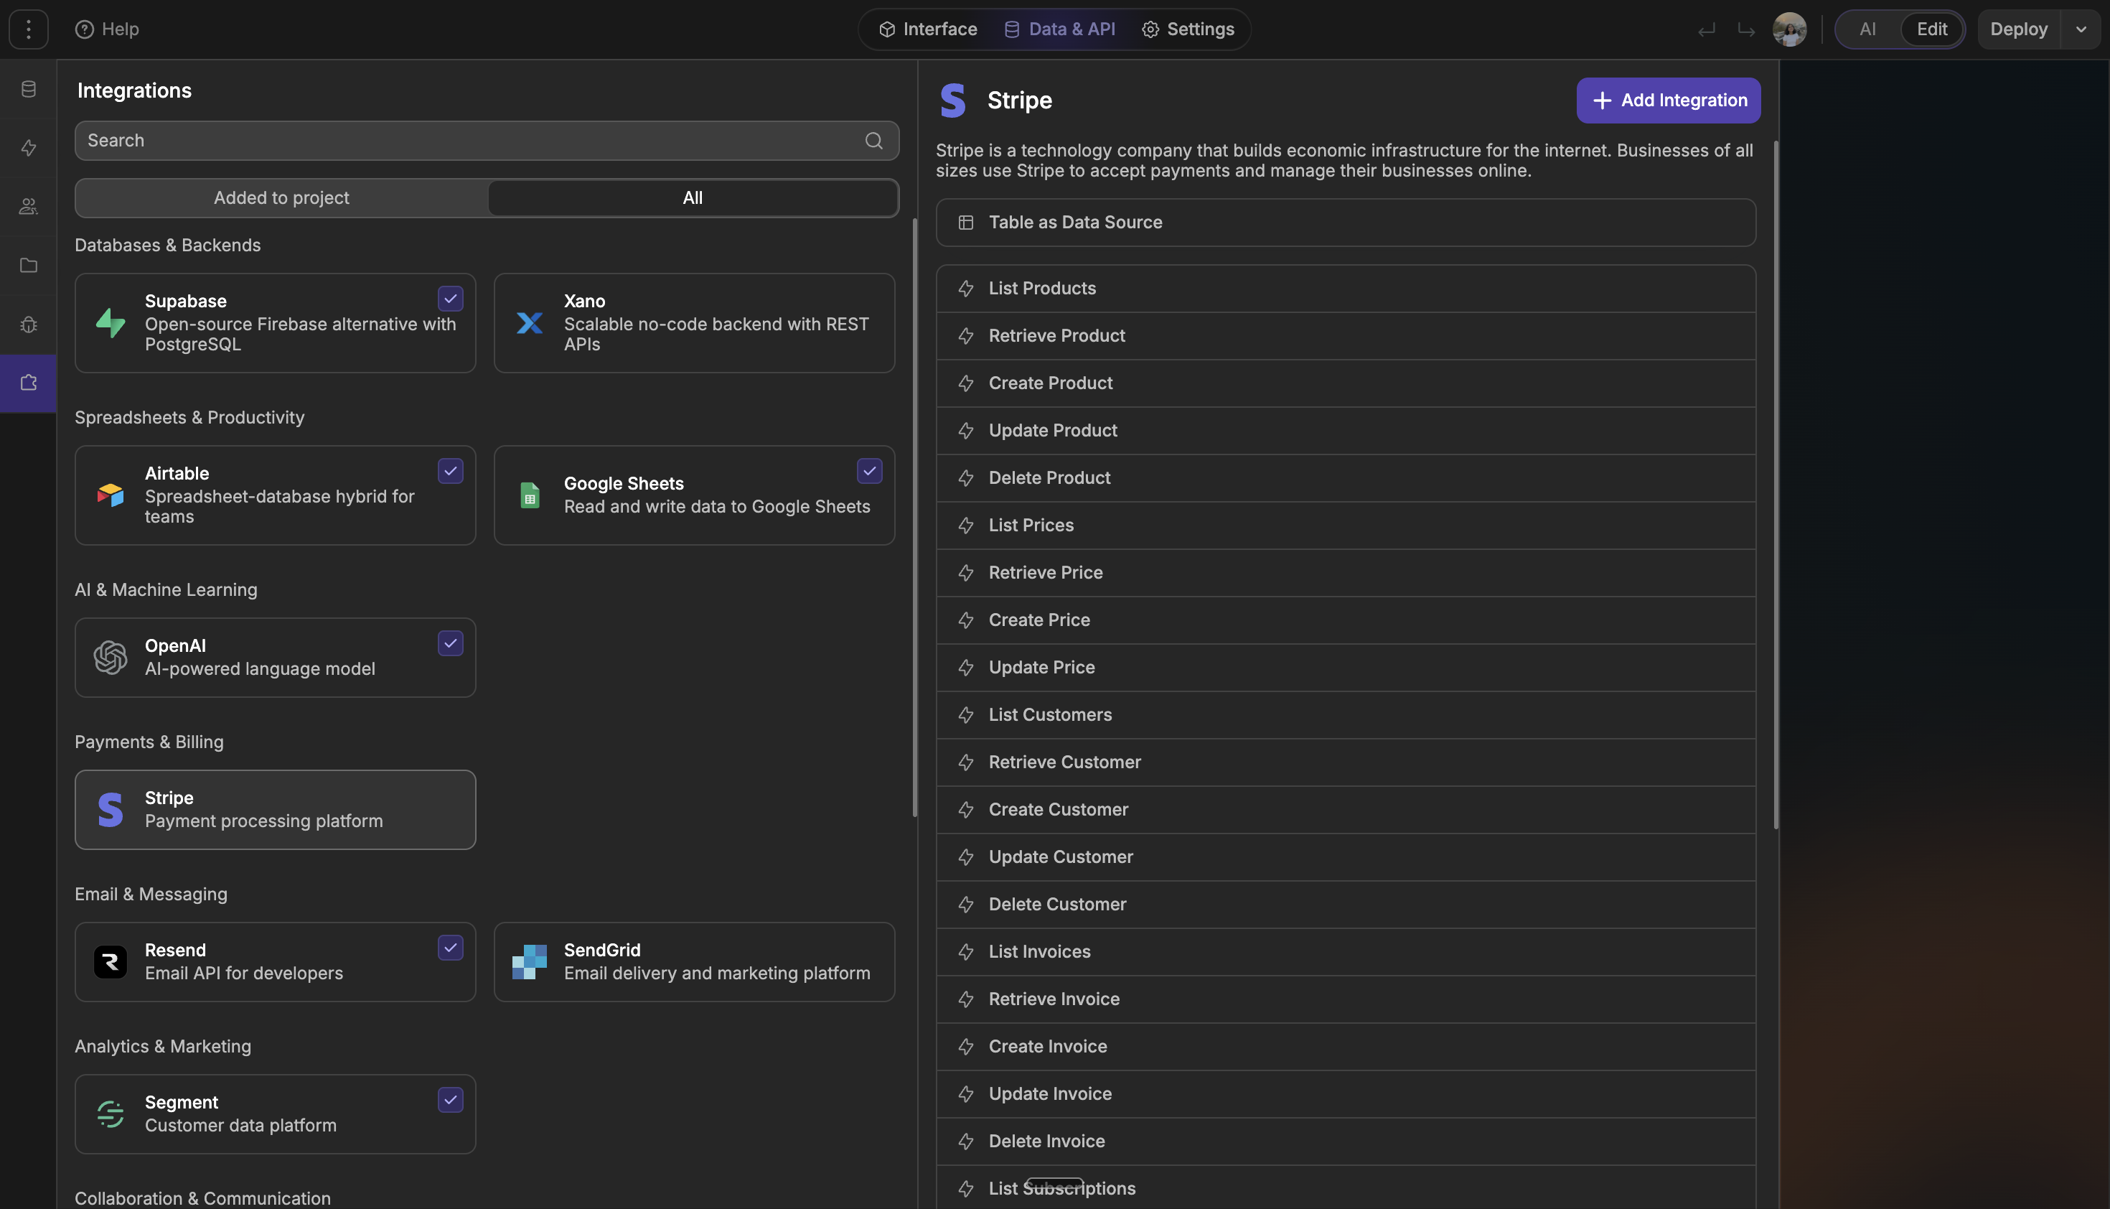Toggle the Google Sheets added checkbox
Viewport: 2110px width, 1209px height.
click(x=870, y=472)
